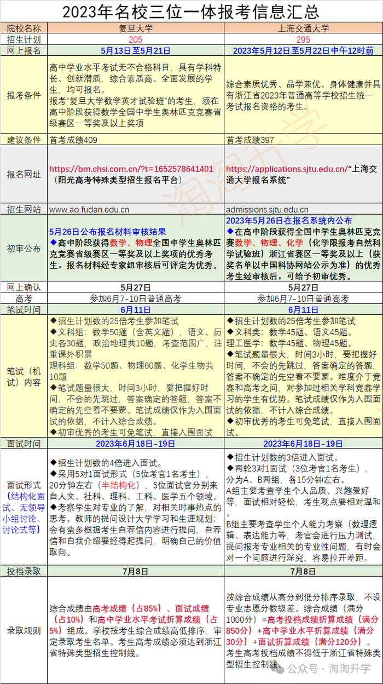Click the 高考 row label
This screenshot has height=684, width=383.
[24, 298]
